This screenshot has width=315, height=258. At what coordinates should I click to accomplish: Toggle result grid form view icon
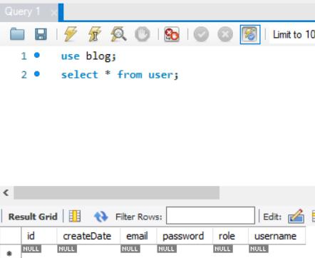click(75, 216)
